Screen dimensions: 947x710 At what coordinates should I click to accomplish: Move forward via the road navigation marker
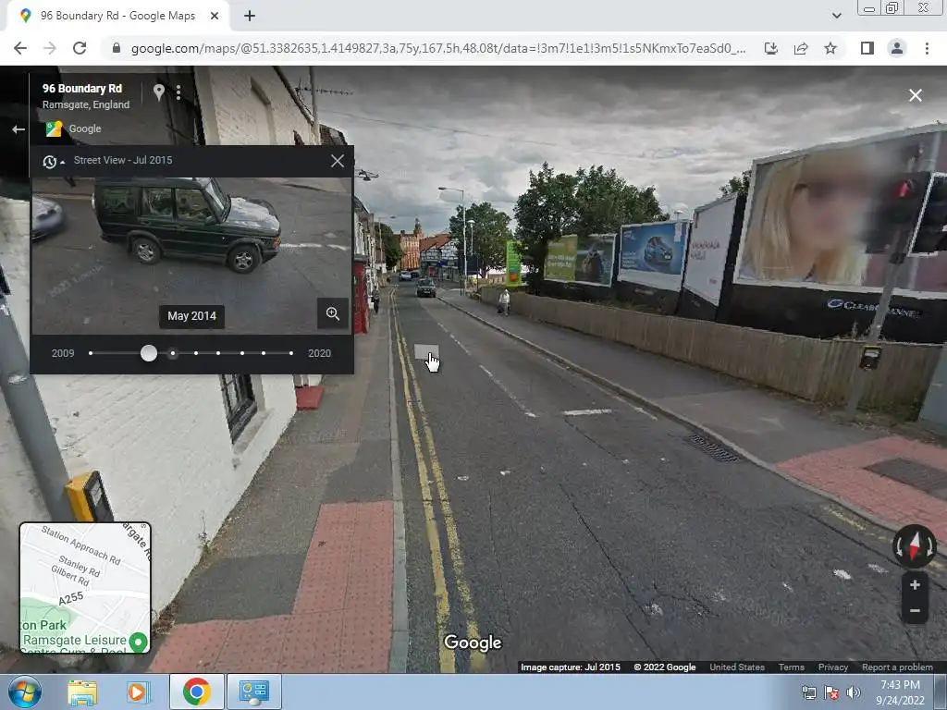[426, 353]
